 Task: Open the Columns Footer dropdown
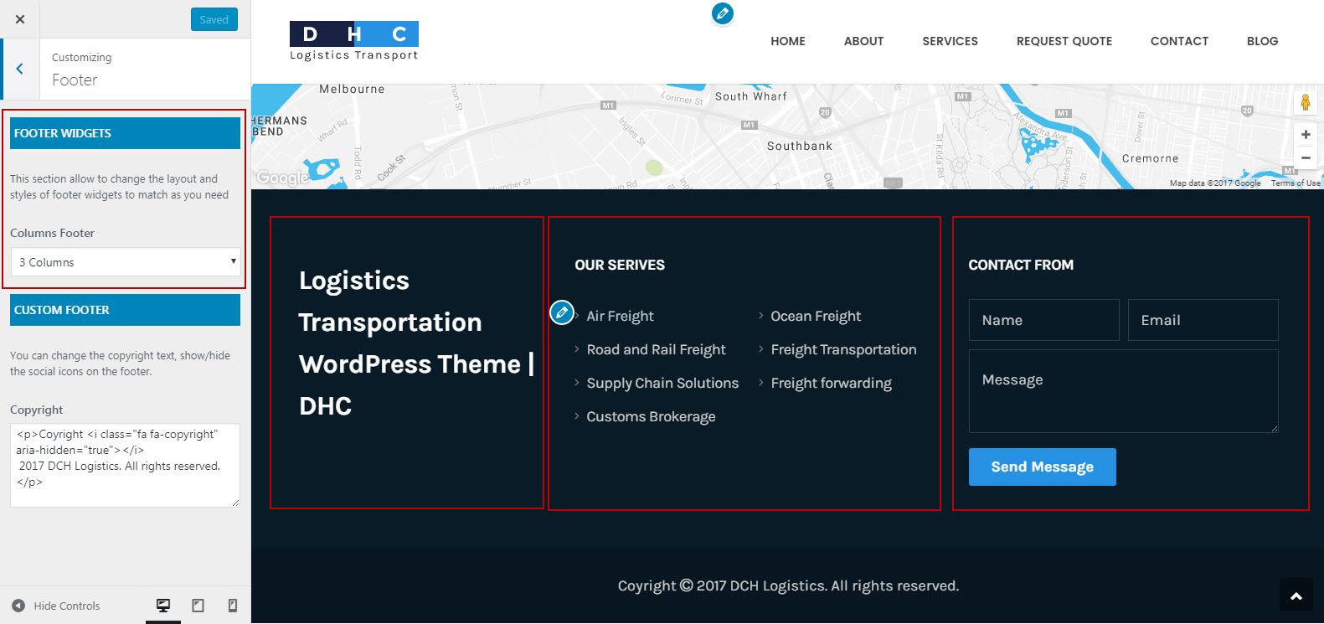pyautogui.click(x=126, y=262)
